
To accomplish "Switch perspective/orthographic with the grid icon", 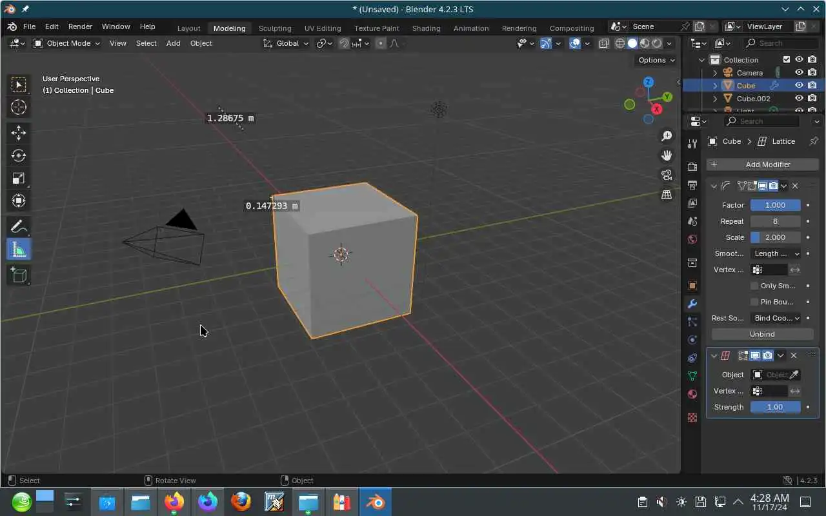I will [667, 194].
